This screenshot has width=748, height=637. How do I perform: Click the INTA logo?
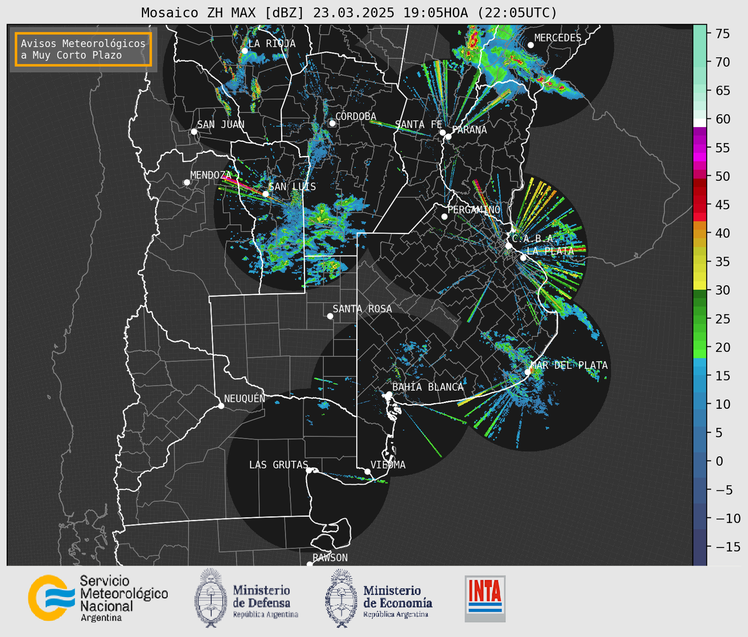point(485,598)
